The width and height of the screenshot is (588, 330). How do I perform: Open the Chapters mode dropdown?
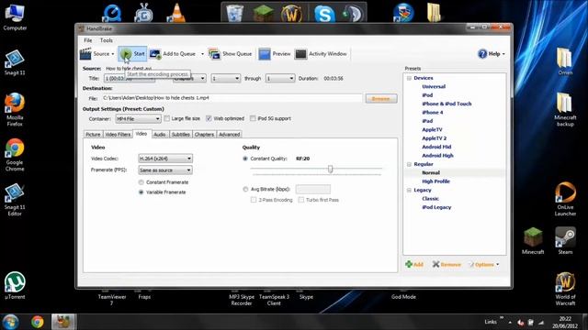pyautogui.click(x=190, y=79)
